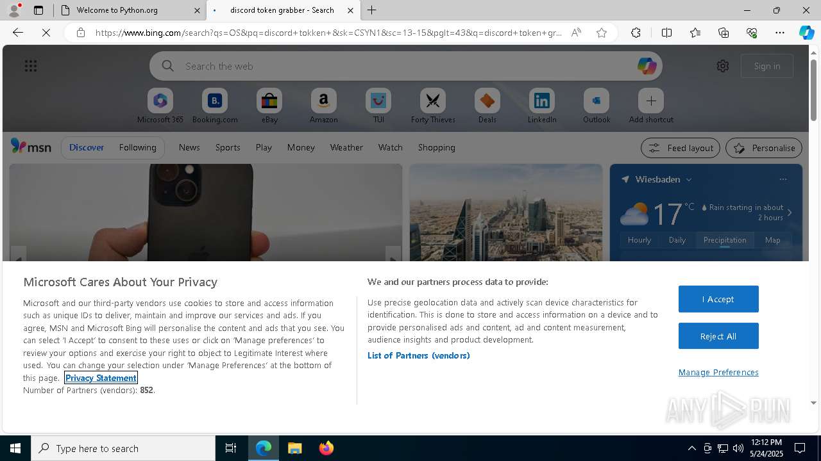Open tab actions menu icon

pos(38,10)
